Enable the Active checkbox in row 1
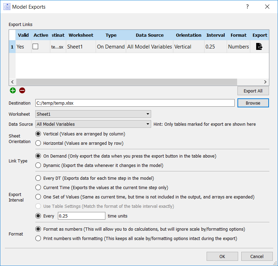278x266 pixels. (35, 47)
